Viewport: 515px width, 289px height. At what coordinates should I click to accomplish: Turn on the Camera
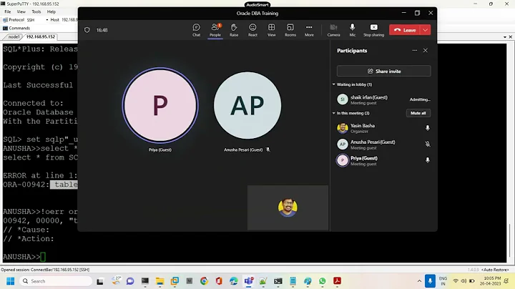[x=333, y=30]
